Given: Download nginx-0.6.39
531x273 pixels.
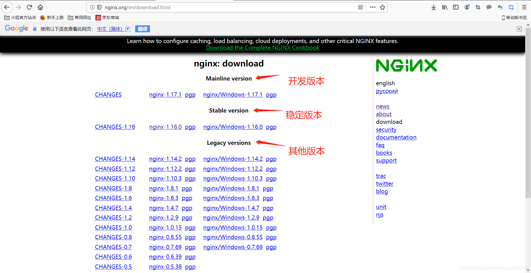Looking at the screenshot, I should 165,257.
